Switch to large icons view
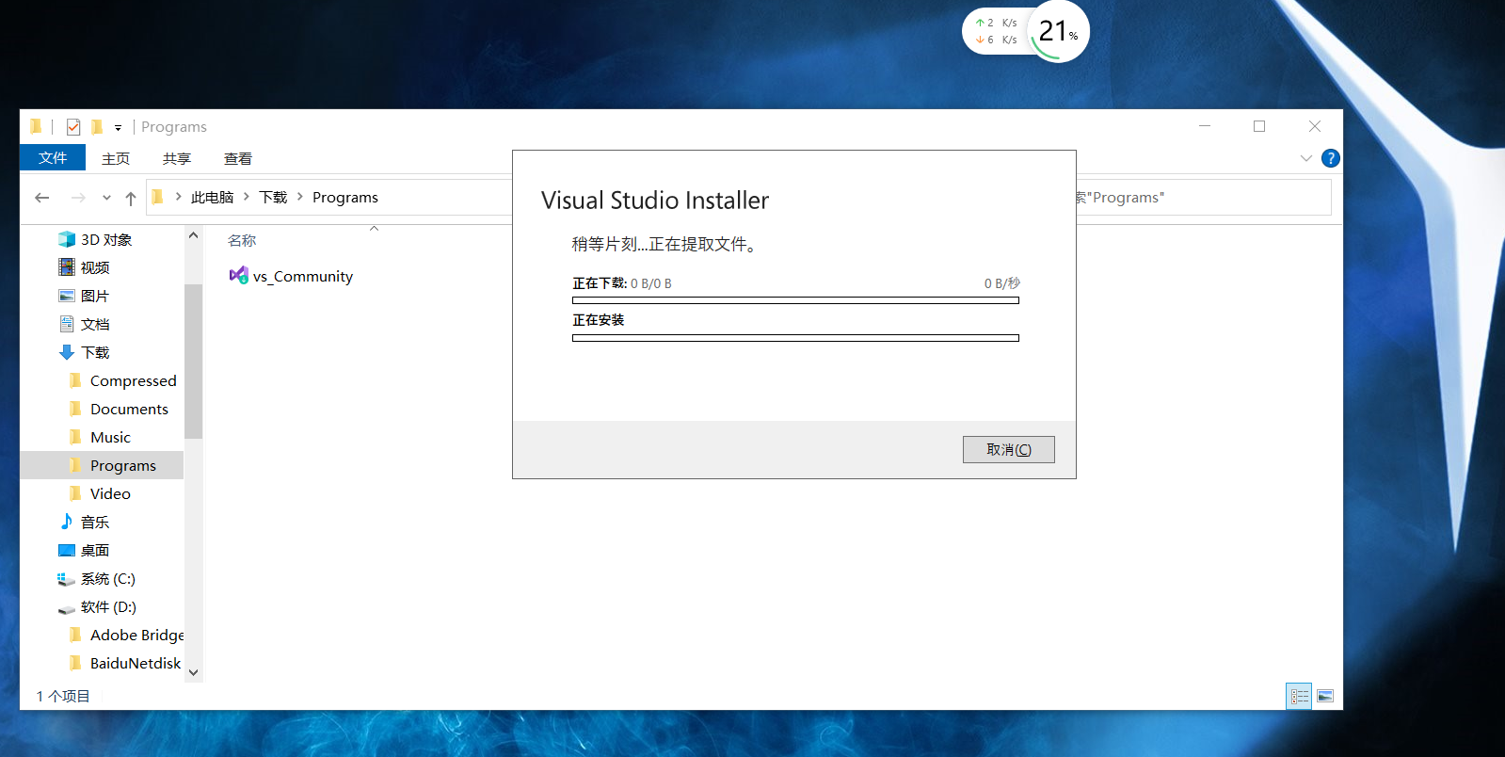The height and width of the screenshot is (757, 1505). point(1325,696)
